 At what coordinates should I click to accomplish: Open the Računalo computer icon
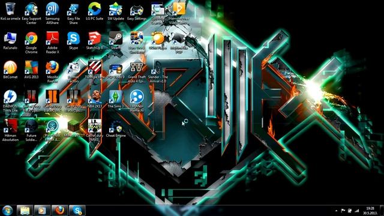coord(10,41)
